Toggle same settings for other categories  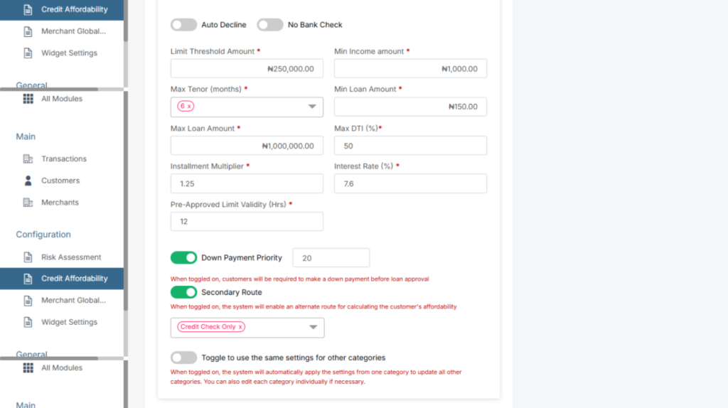tap(183, 358)
